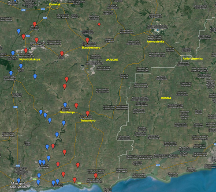This screenshot has width=216, height=192.
Task: Select the blue marker at Mariupol
Action: [x=19, y=180]
